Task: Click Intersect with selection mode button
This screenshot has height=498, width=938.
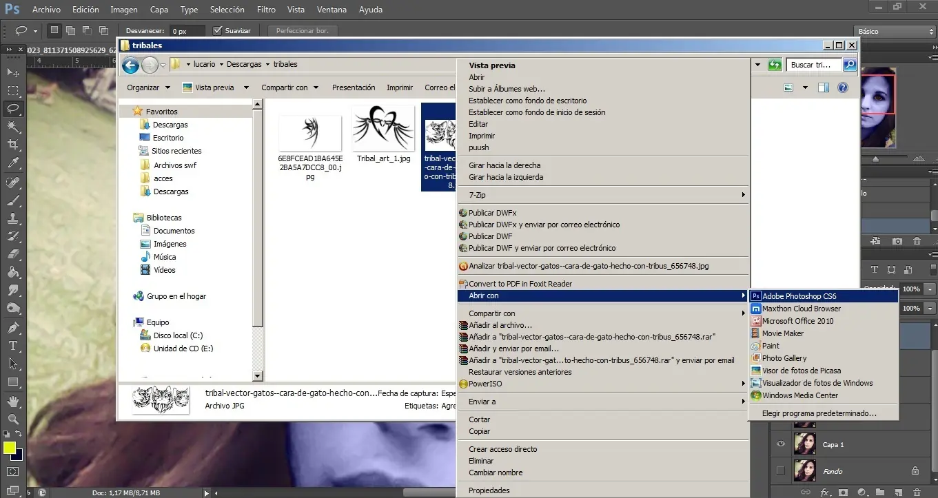Action: pos(103,30)
